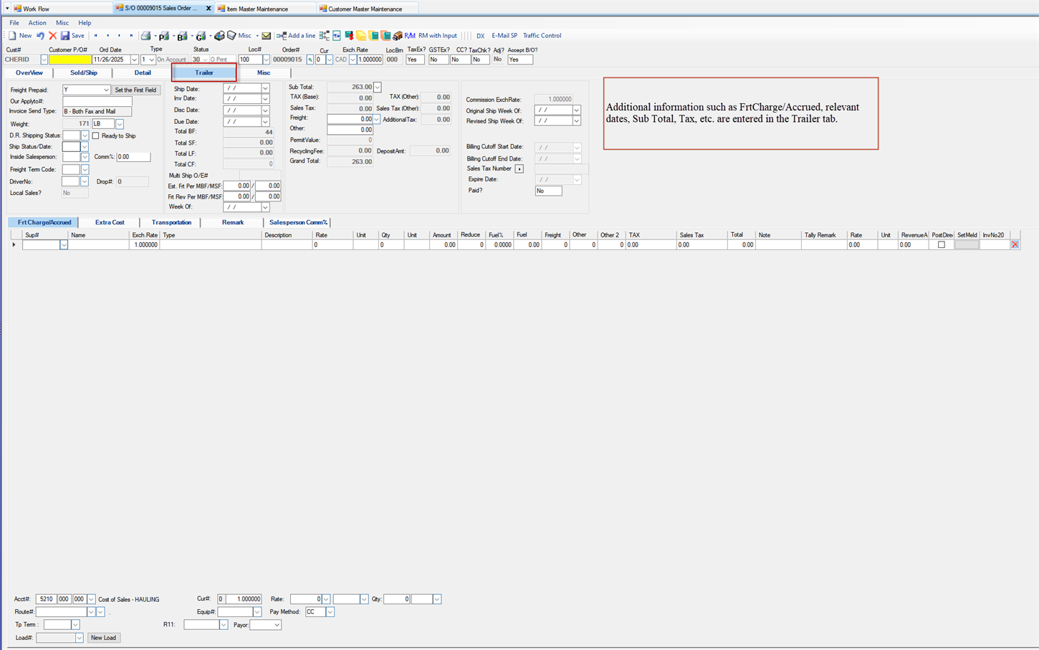Open the Pay Method dropdown showing CC

[x=329, y=612]
